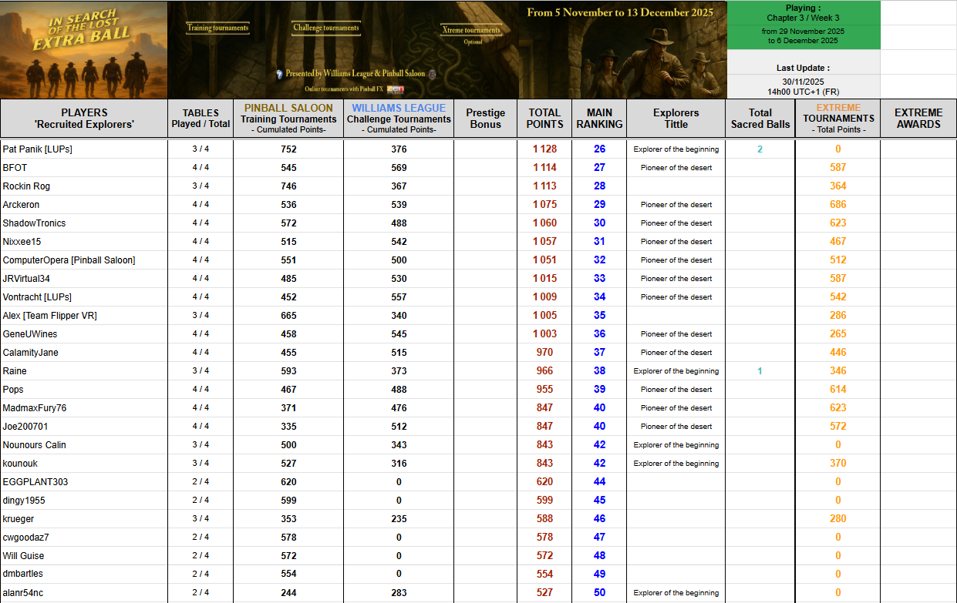This screenshot has height=603, width=957.
Task: Select Arckeron's extreme tournaments score 686
Action: pyautogui.click(x=837, y=205)
